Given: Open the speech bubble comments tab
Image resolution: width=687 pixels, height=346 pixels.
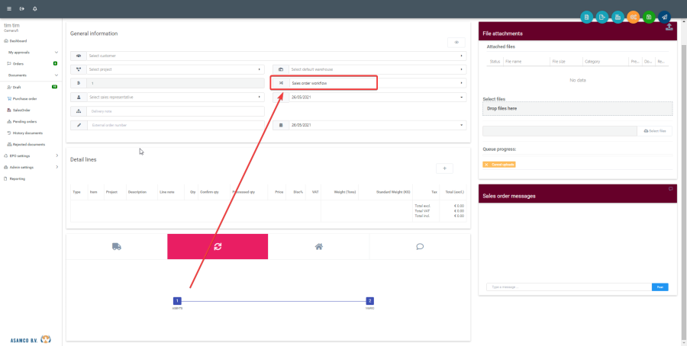Looking at the screenshot, I should [419, 246].
